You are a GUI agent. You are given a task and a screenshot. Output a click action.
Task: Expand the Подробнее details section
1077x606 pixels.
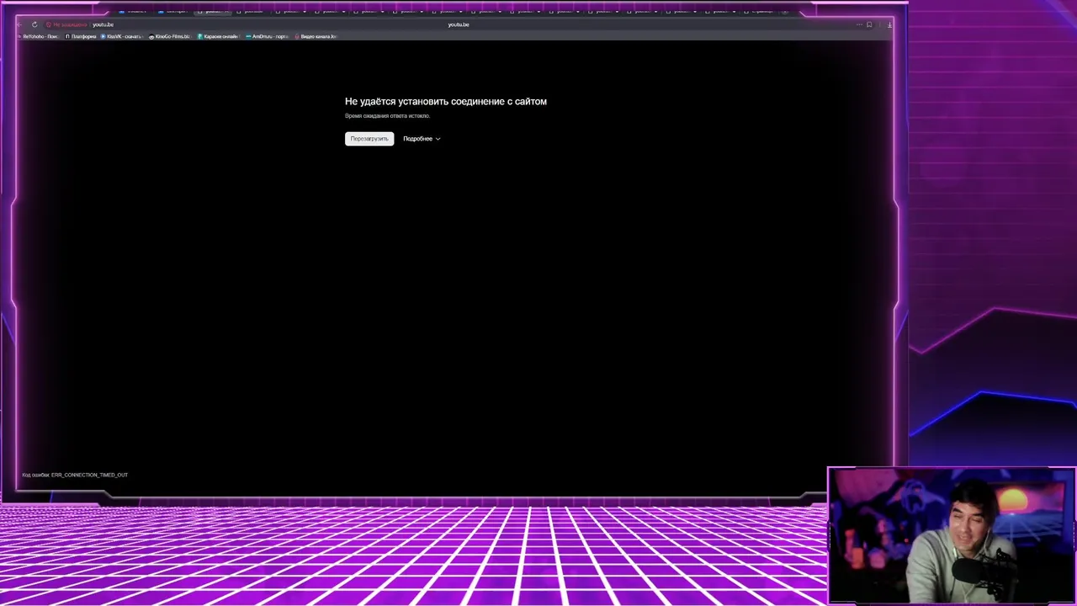tap(422, 139)
